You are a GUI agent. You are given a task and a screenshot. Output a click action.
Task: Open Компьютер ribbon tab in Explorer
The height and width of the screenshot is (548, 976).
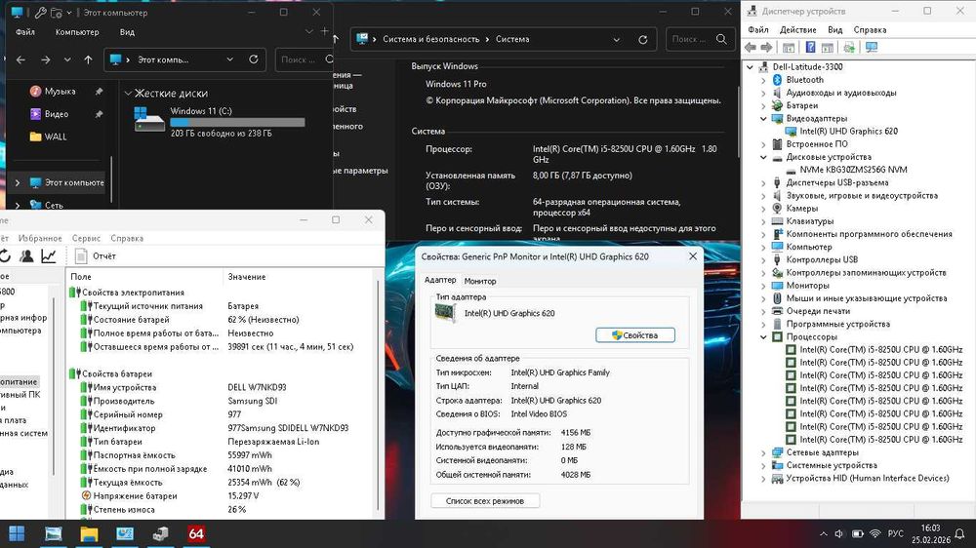click(x=77, y=32)
